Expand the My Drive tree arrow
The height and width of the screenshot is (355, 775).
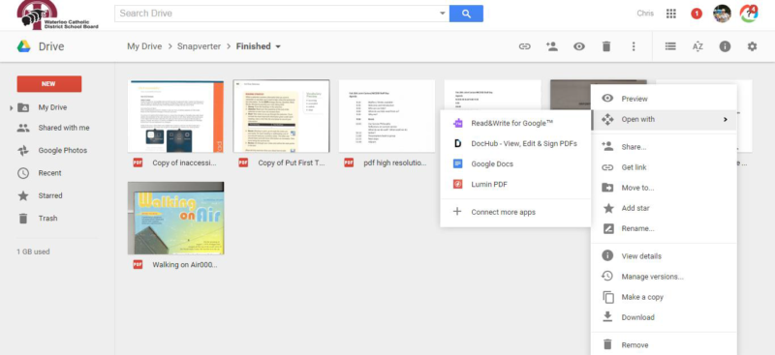[x=11, y=107]
